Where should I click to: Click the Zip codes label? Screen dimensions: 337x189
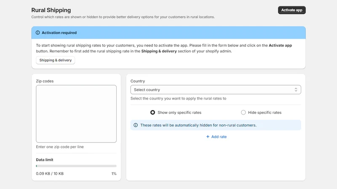tap(45, 81)
